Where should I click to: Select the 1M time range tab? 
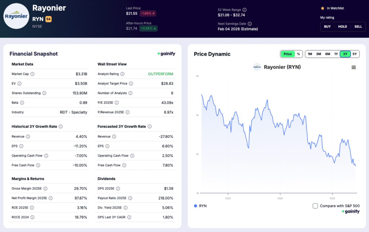click(x=310, y=54)
